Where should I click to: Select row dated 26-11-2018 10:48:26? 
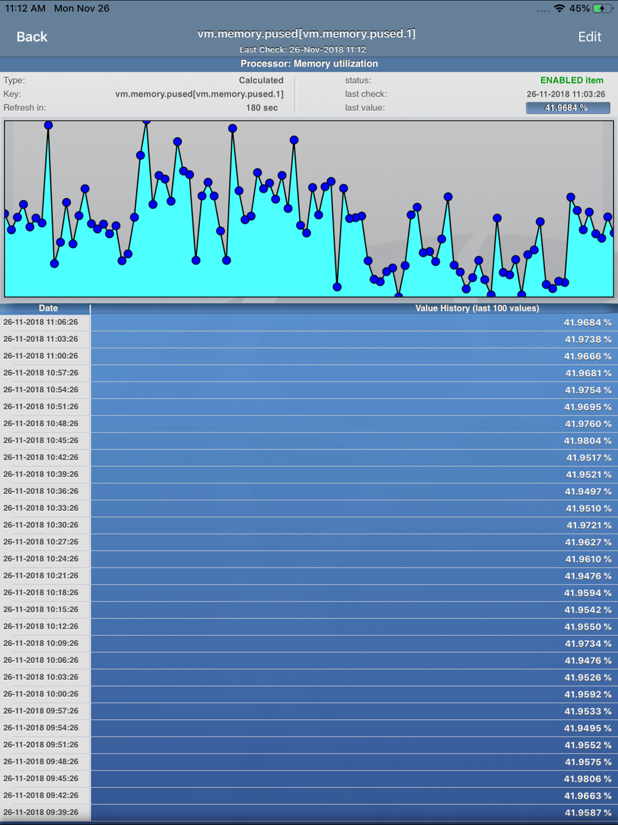point(309,424)
